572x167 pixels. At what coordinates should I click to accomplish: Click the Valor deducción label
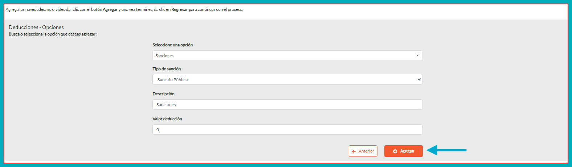(x=167, y=119)
